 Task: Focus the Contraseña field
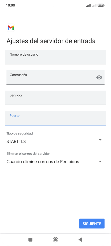click(x=56, y=77)
